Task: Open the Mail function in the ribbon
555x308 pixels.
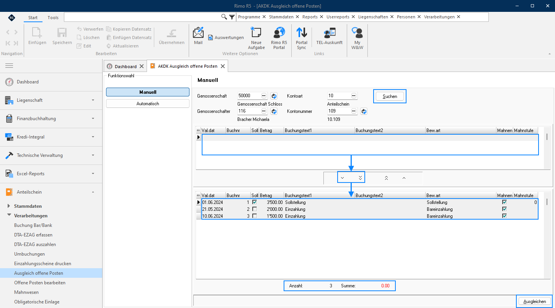Action: (x=198, y=36)
